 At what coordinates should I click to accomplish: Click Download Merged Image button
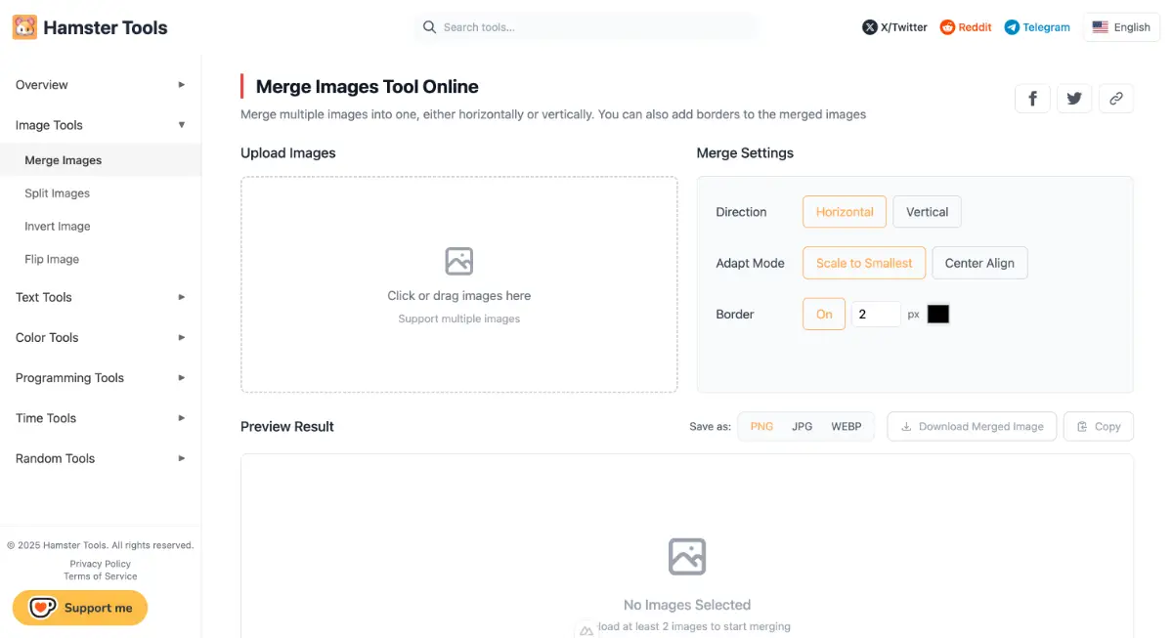click(972, 426)
